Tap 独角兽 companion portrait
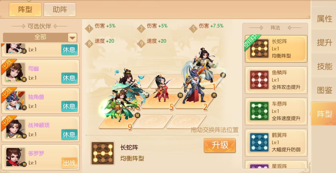The height and width of the screenshot is (173, 336). coord(16,101)
